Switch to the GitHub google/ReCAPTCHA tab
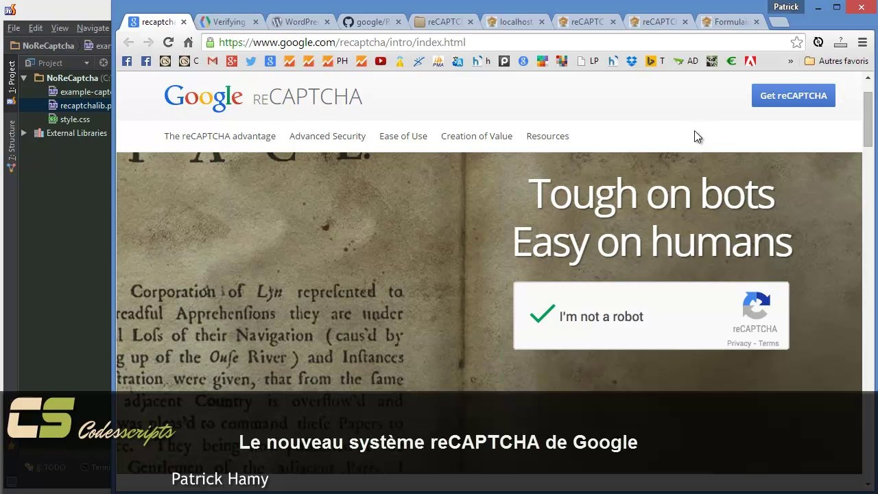 [372, 22]
